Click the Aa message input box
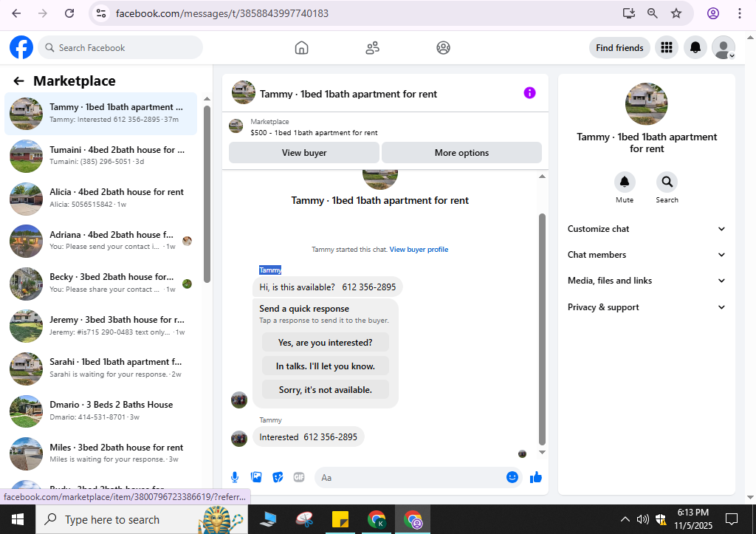The image size is (756, 534). tap(410, 478)
